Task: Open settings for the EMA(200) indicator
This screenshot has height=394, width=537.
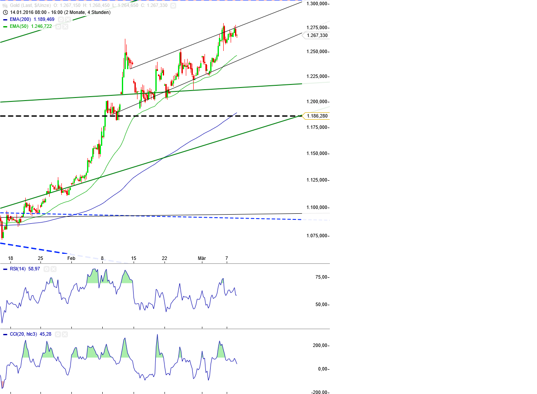Action: pyautogui.click(x=60, y=19)
